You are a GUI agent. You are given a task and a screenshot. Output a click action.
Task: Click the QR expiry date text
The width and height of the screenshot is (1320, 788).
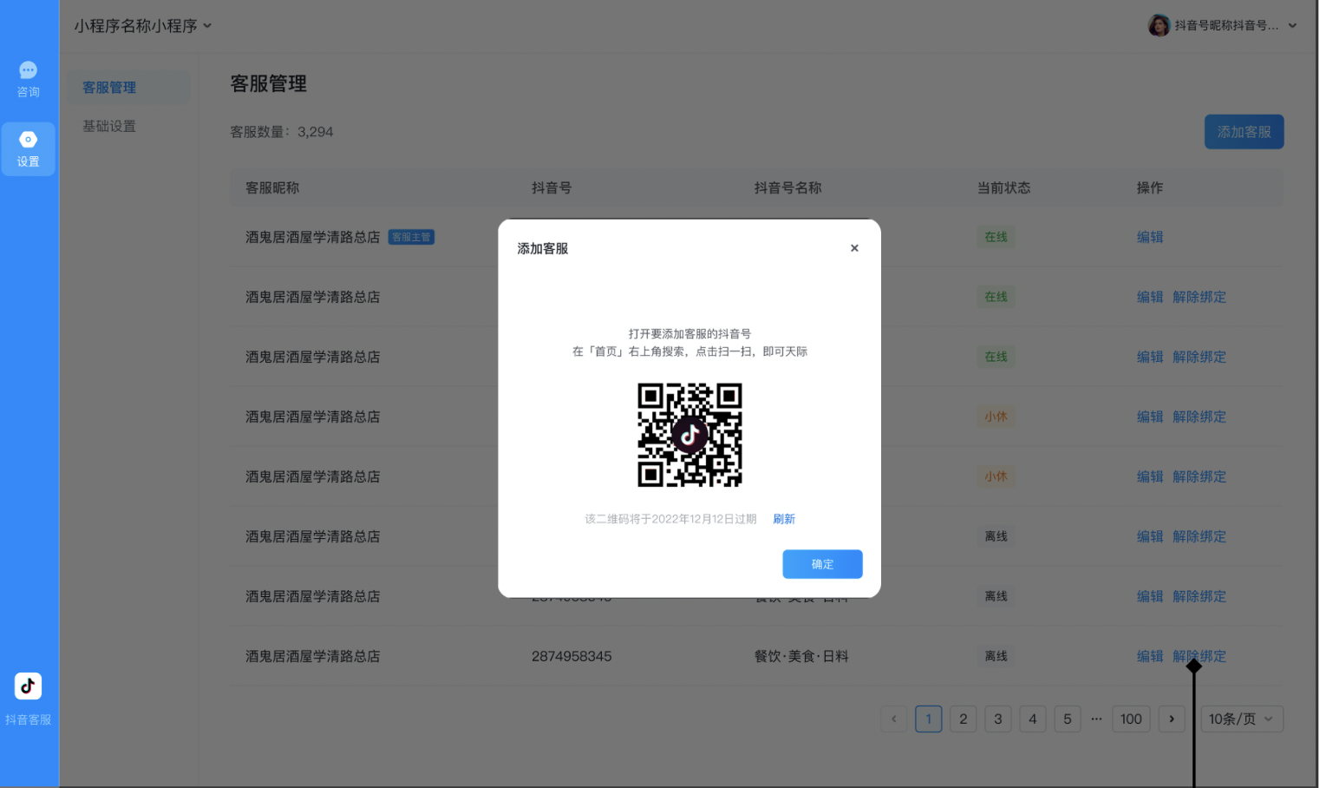click(670, 519)
